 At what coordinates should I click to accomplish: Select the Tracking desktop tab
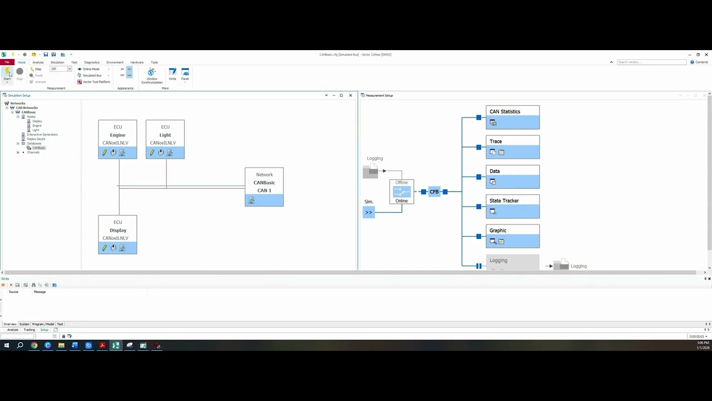pos(29,330)
